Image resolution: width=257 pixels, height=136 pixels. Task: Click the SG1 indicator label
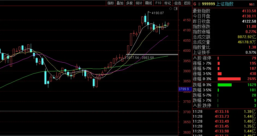(252, 4)
